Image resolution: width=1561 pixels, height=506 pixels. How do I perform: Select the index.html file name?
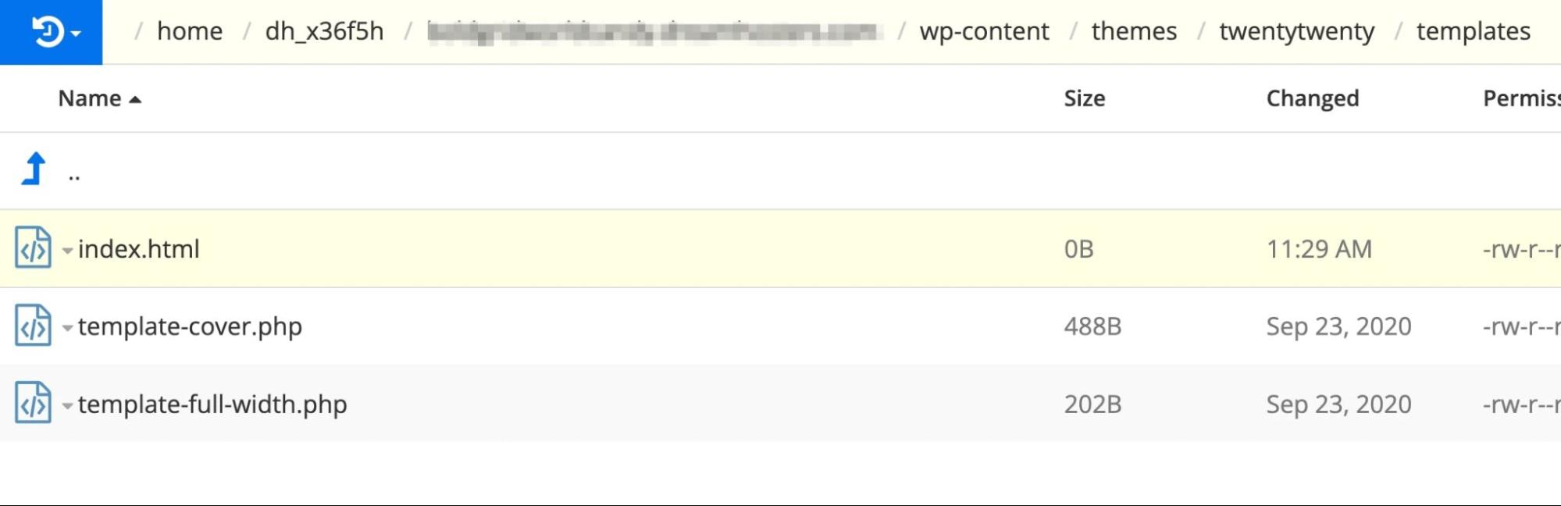[138, 248]
